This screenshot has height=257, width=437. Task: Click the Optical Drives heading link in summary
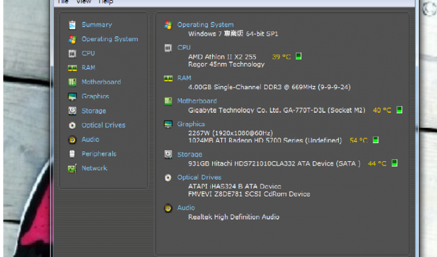coord(199,178)
